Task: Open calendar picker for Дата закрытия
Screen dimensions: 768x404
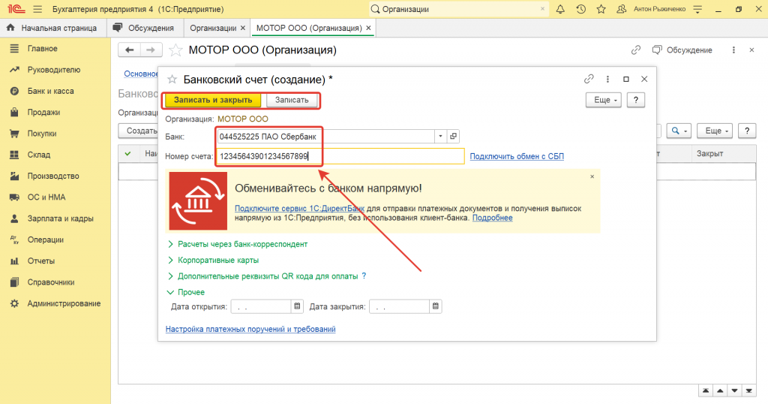Action: click(x=436, y=306)
